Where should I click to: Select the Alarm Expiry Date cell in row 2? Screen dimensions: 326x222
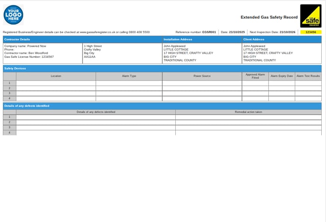point(281,88)
